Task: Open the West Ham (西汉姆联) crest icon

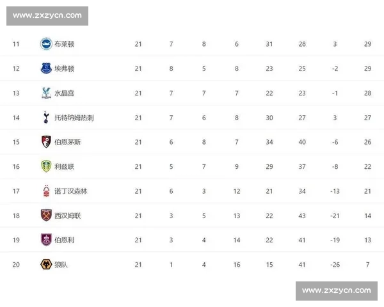Action: pyautogui.click(x=46, y=216)
